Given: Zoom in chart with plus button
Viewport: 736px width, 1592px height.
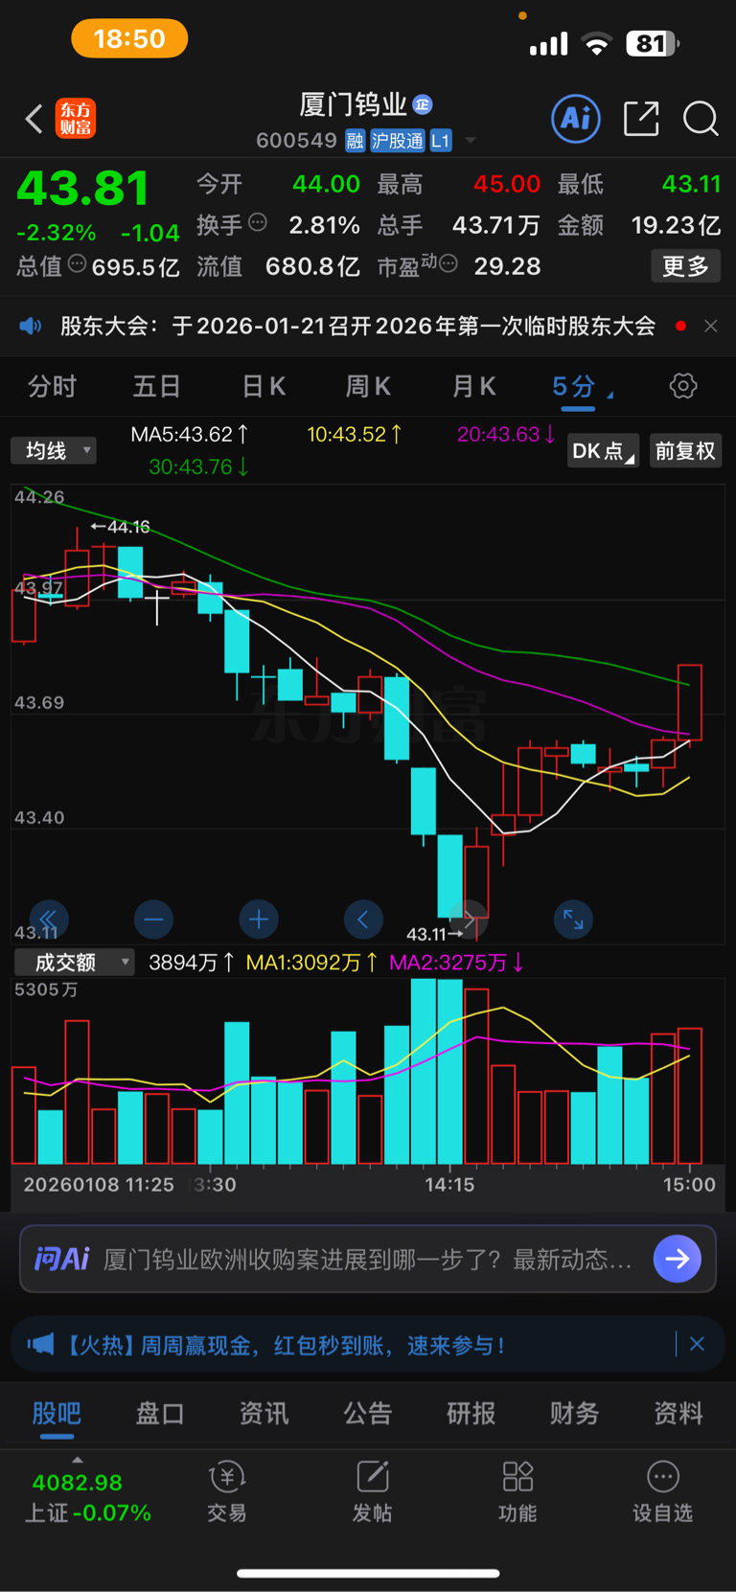Looking at the screenshot, I should pyautogui.click(x=259, y=920).
